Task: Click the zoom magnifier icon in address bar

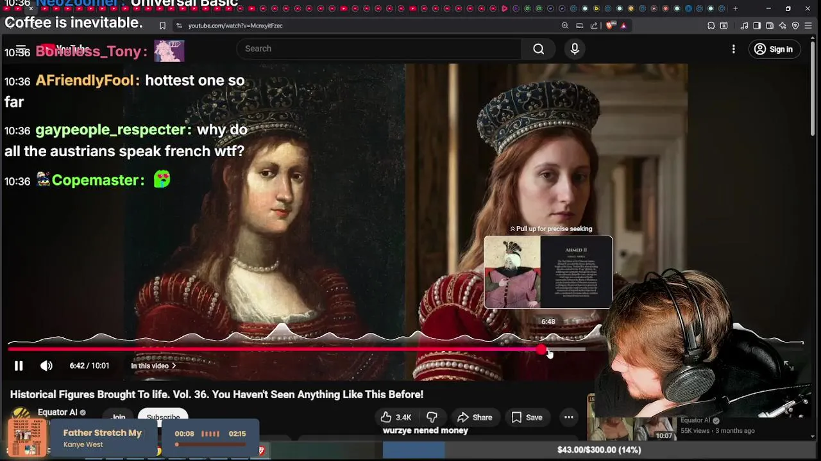Action: (564, 26)
